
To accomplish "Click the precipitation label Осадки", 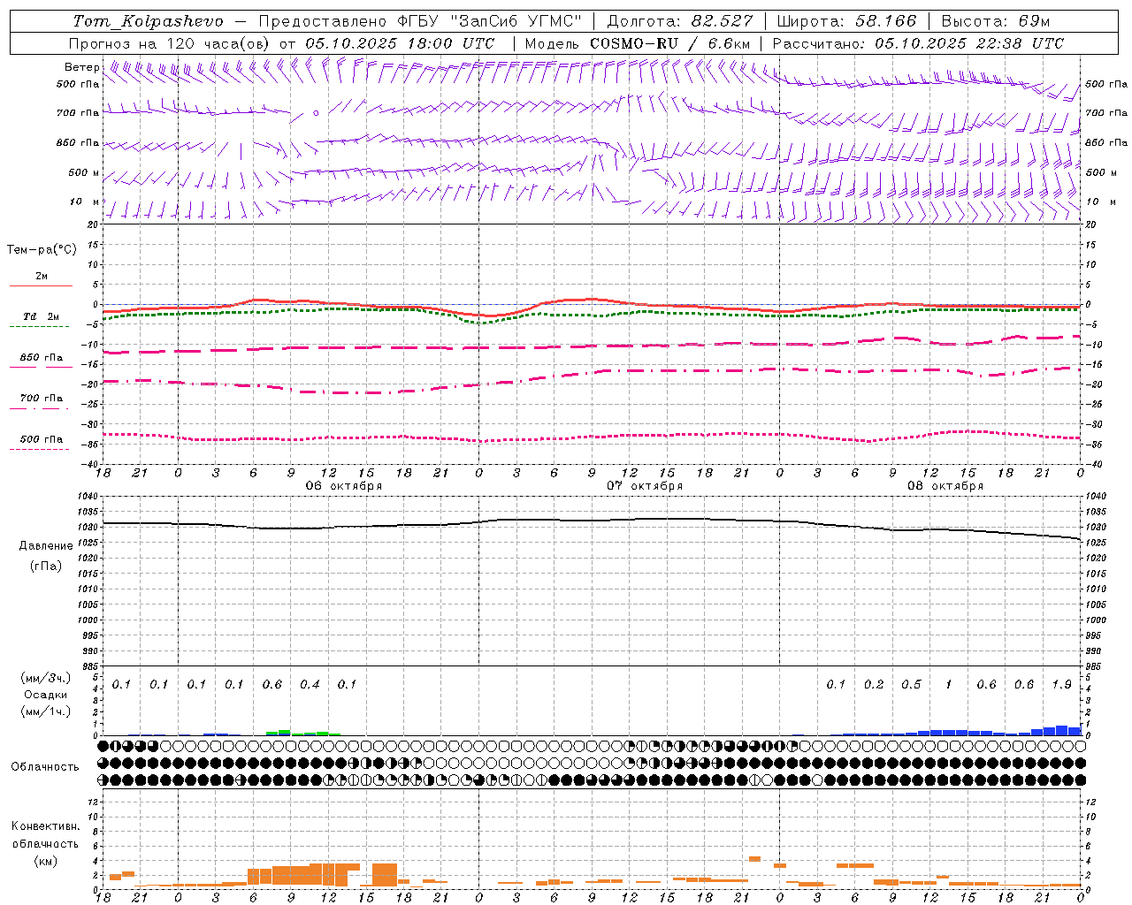I will (x=45, y=695).
